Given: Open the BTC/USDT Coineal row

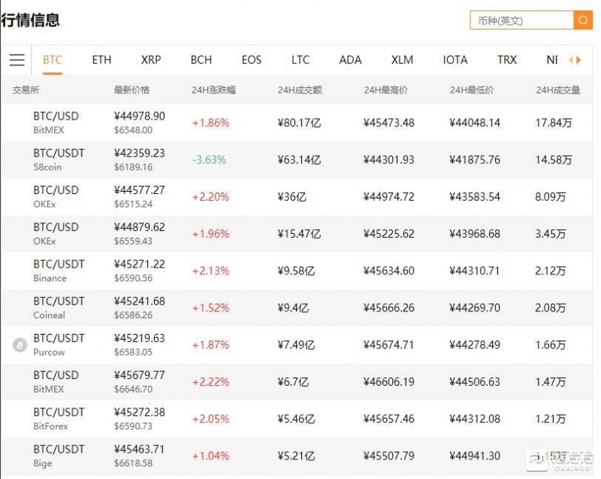Looking at the screenshot, I should pyautogui.click(x=296, y=308).
